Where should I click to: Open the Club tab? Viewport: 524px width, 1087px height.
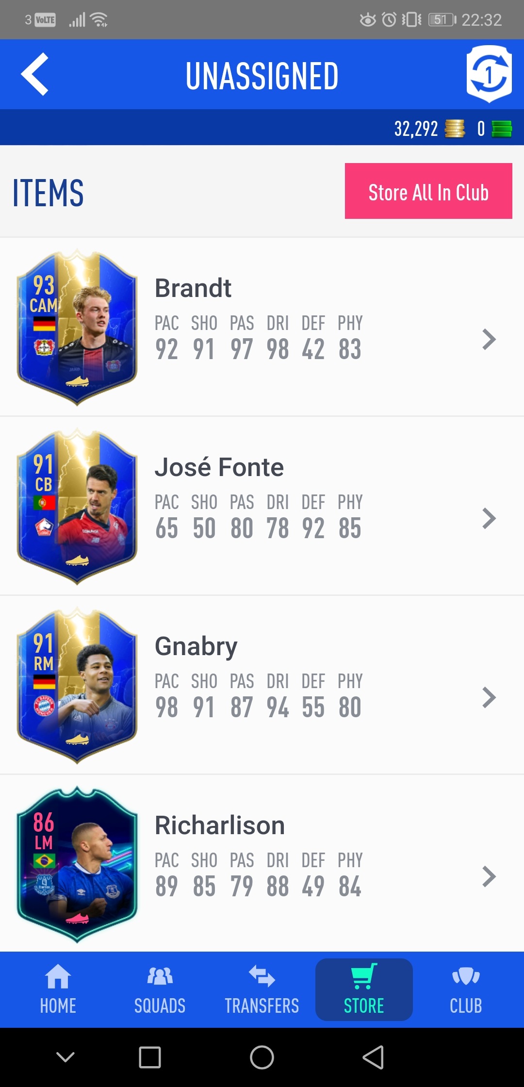tap(466, 990)
